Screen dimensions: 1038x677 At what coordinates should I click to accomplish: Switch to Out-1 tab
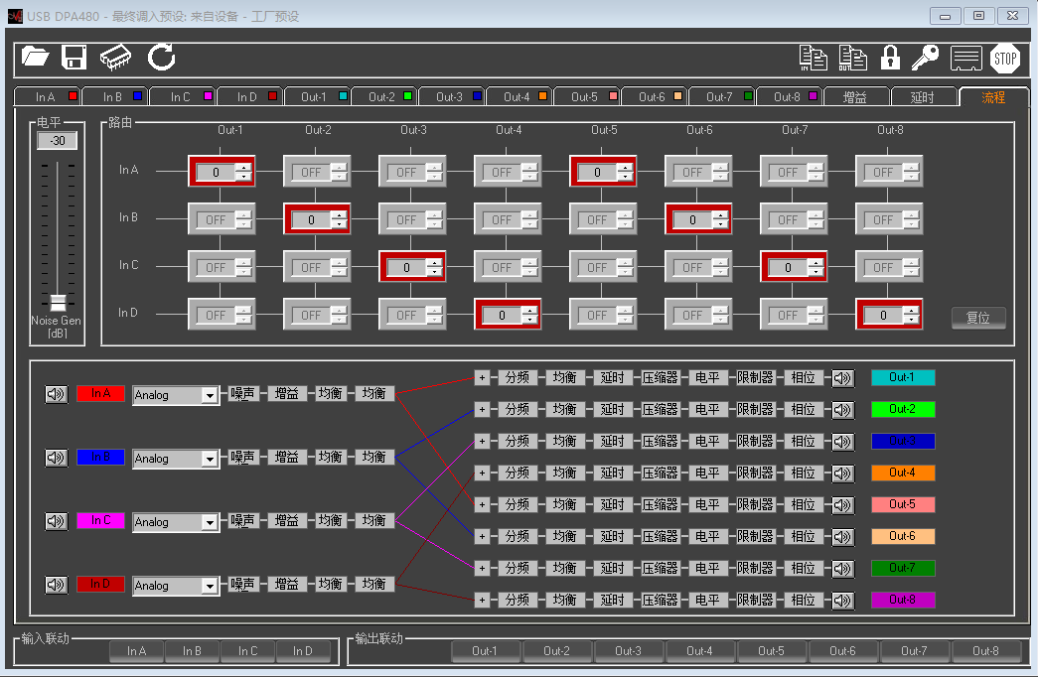(x=317, y=96)
